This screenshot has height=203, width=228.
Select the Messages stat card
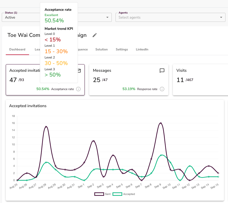pos(129,80)
